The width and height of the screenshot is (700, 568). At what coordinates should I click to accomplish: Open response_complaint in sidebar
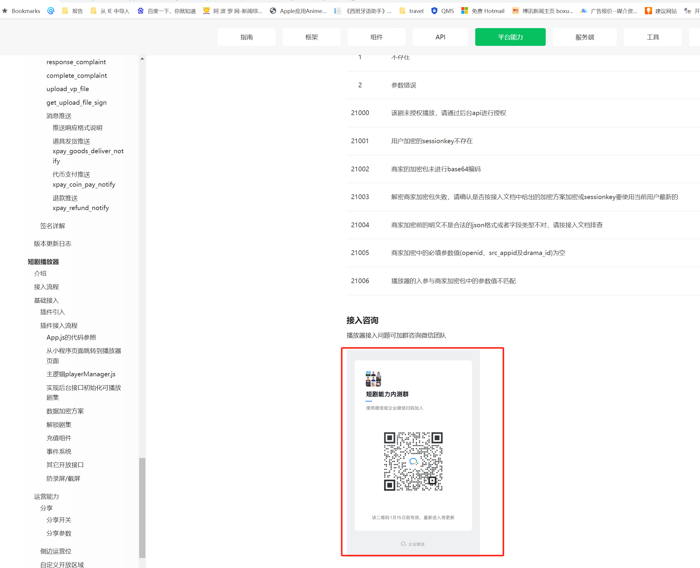tap(76, 62)
